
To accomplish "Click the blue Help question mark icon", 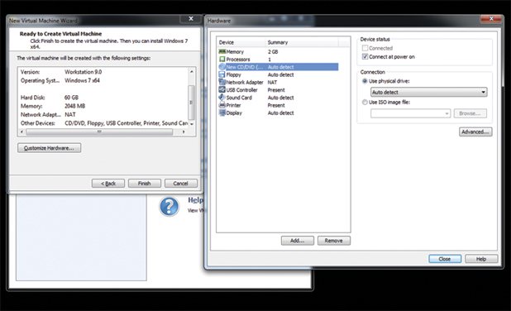I will point(170,206).
